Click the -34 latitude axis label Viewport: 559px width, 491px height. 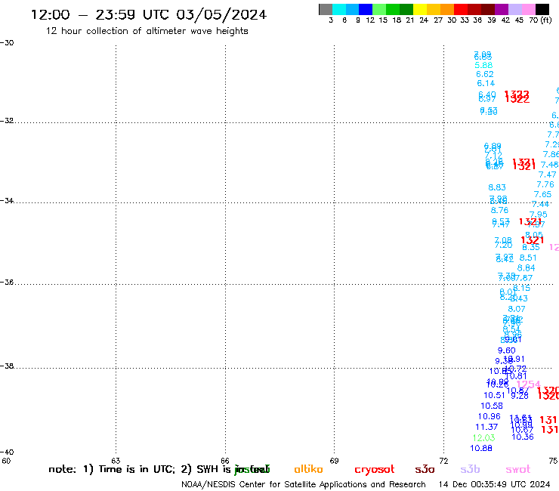point(7,200)
